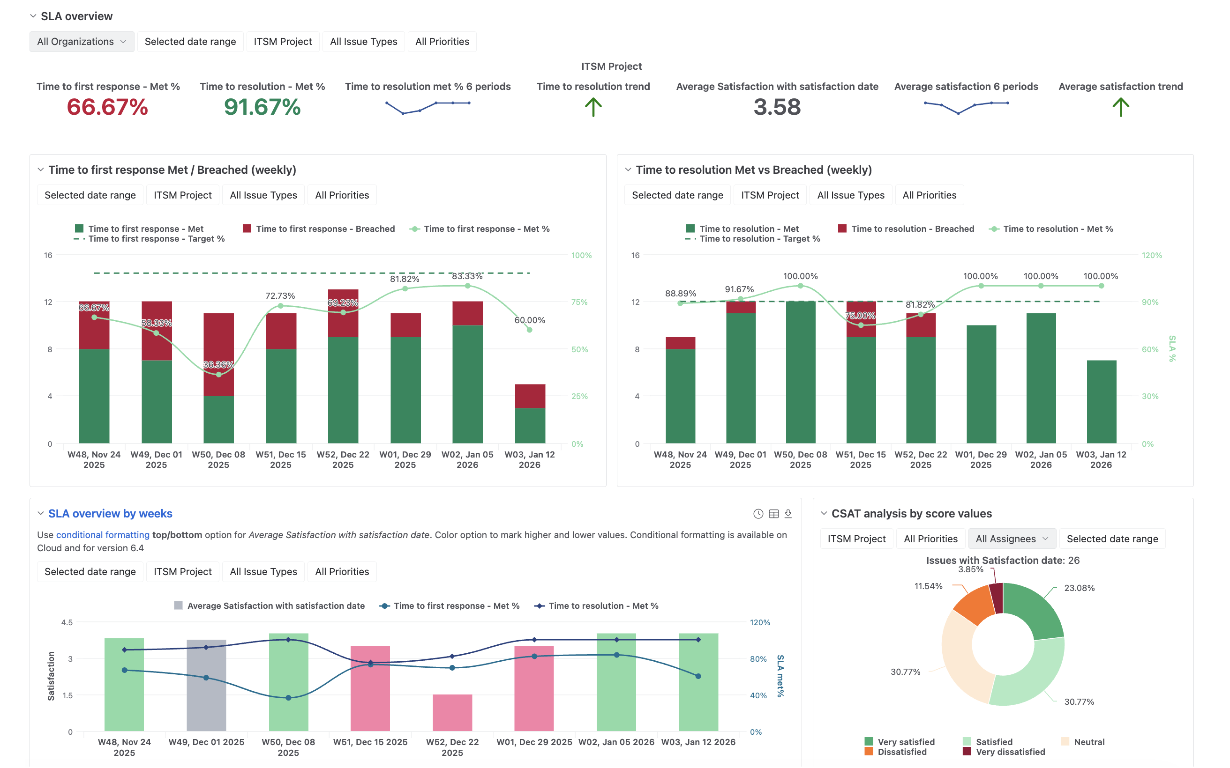Toggle Time to first response - Breached legend item
Screen dimensions: 1230x768
(x=319, y=229)
